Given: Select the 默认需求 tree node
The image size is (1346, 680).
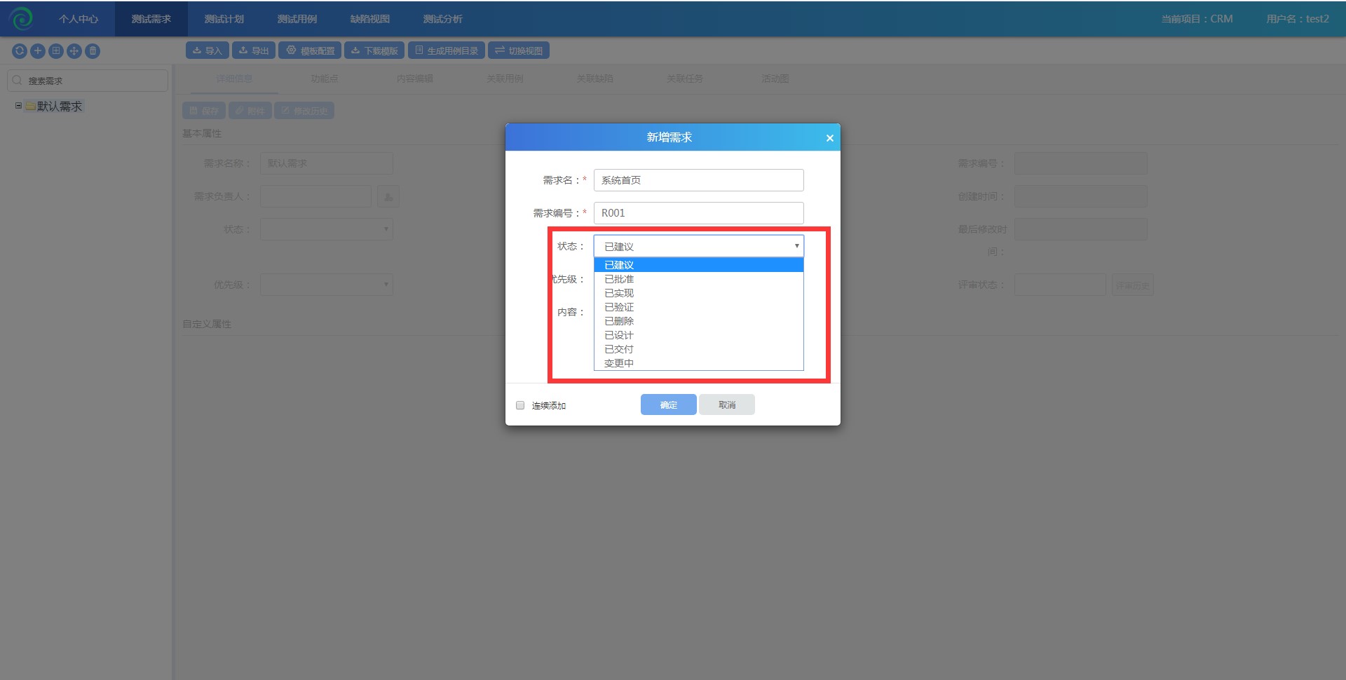Looking at the screenshot, I should tap(60, 107).
